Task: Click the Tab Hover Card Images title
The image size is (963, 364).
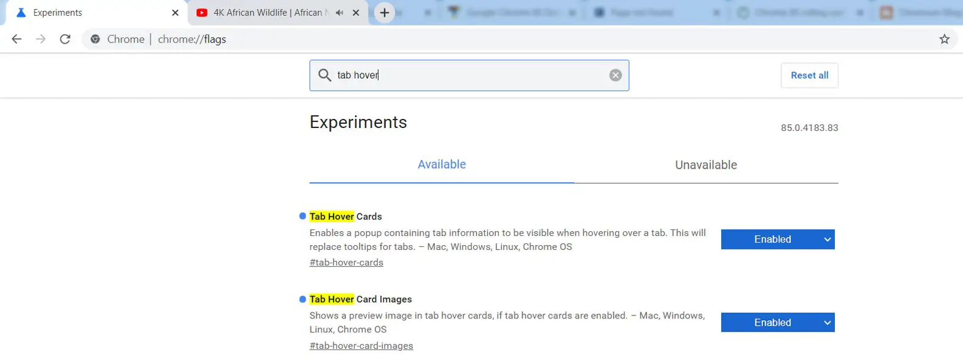Action: click(361, 299)
